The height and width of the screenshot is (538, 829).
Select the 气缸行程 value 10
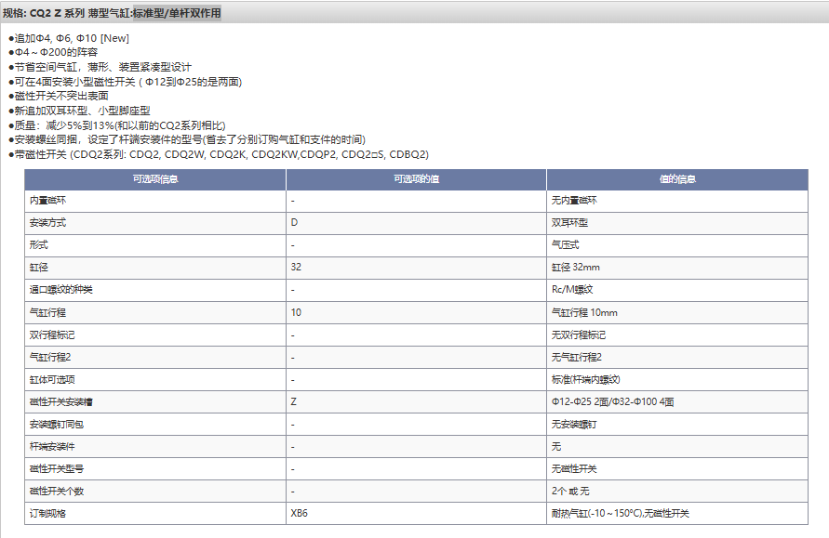point(296,313)
